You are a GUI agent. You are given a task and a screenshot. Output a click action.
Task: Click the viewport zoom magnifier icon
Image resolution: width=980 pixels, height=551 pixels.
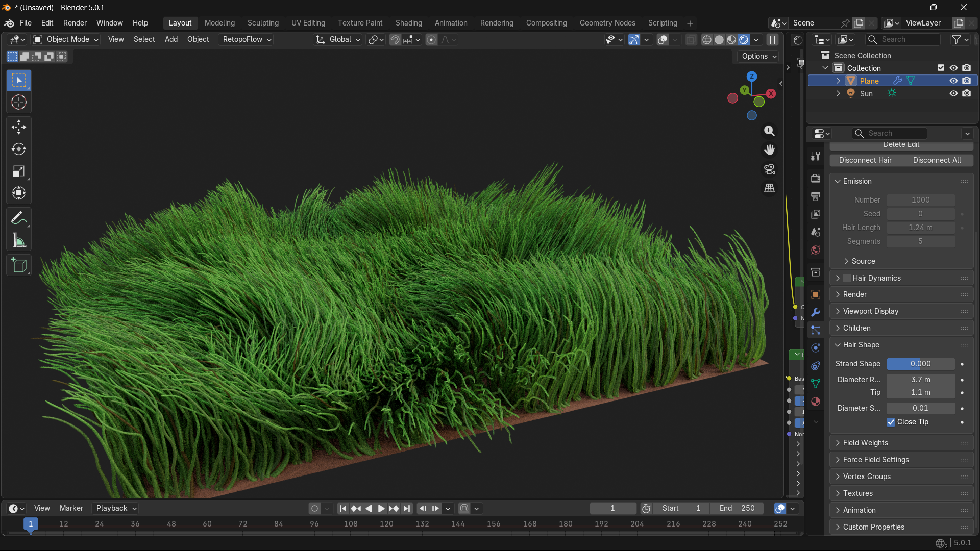coord(769,131)
